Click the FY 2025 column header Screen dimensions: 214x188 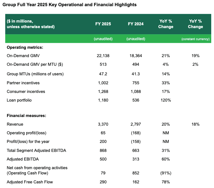[103, 24]
